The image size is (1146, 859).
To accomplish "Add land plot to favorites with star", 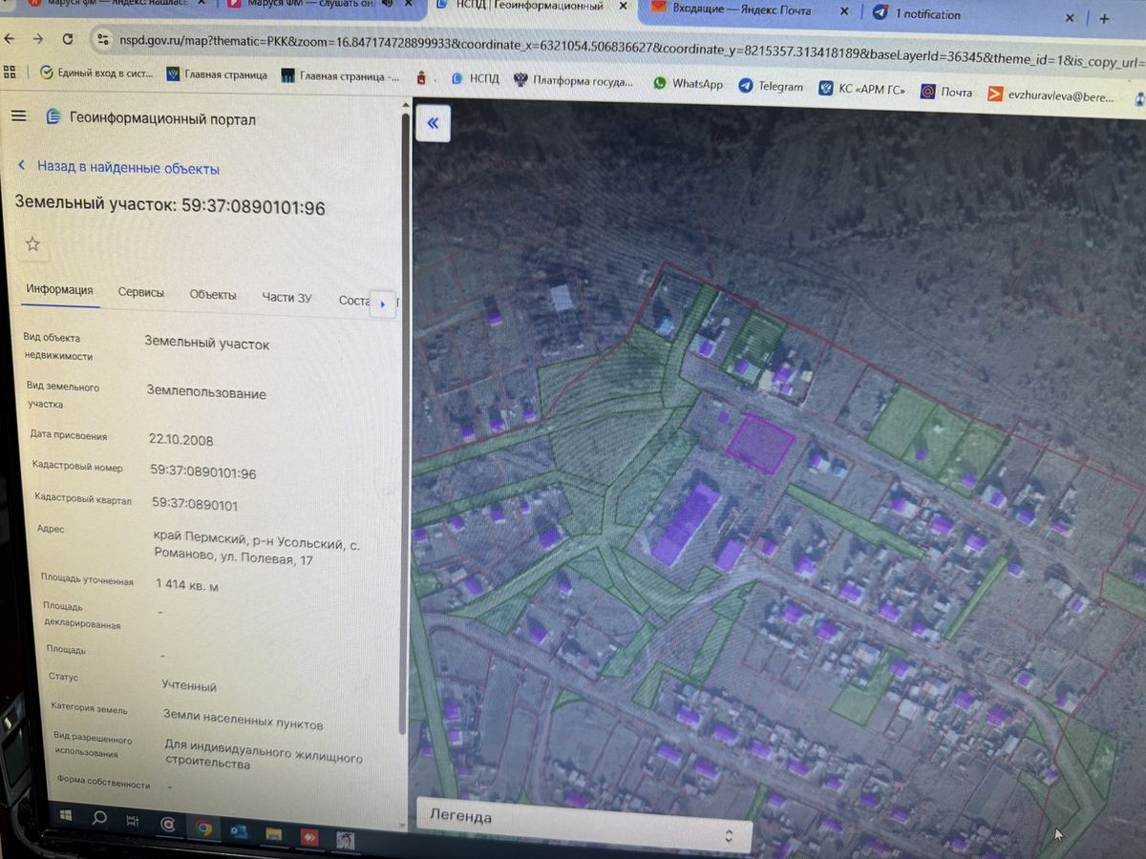I will 32,244.
